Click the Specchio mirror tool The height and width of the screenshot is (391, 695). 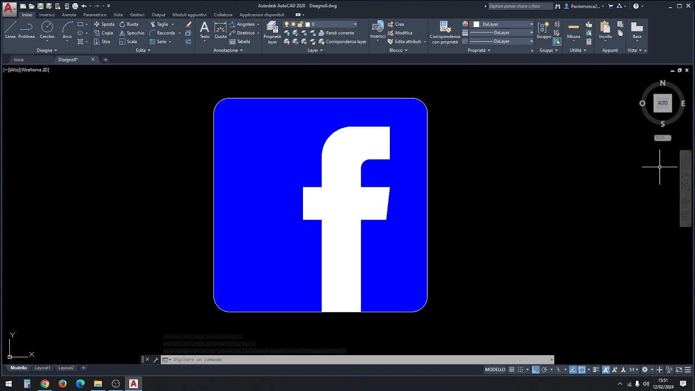tap(132, 33)
